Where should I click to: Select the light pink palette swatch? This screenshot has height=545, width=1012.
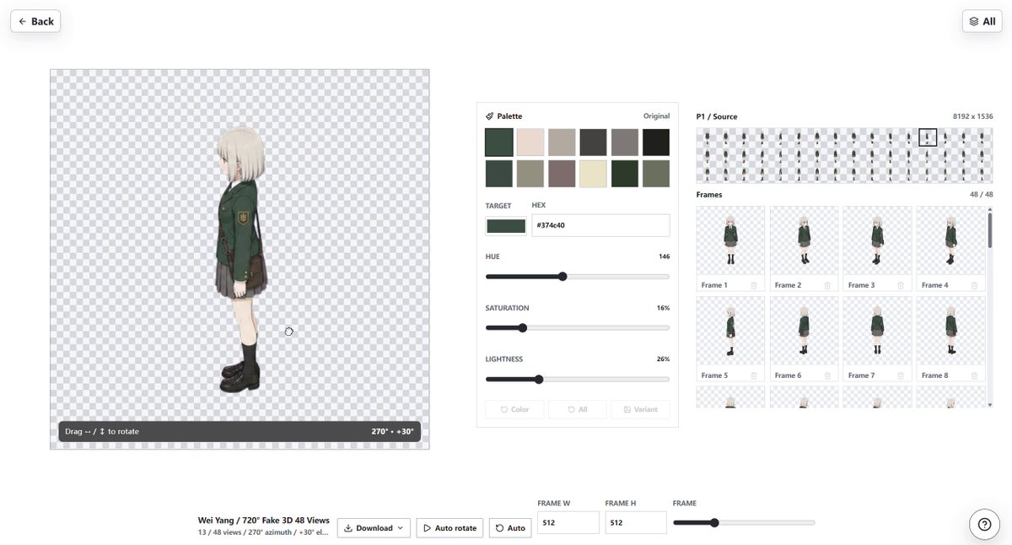coord(530,142)
